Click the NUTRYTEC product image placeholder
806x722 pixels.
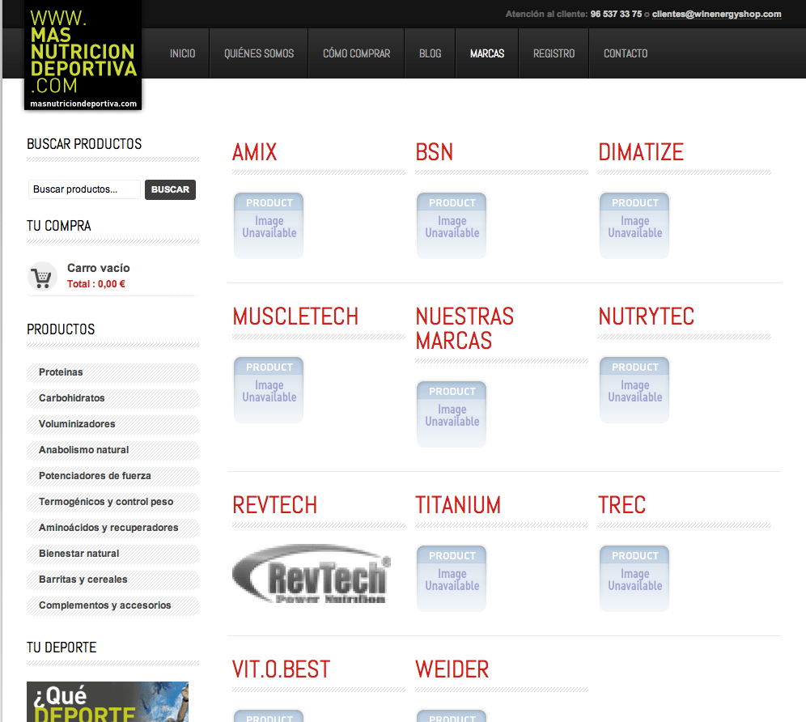click(634, 390)
